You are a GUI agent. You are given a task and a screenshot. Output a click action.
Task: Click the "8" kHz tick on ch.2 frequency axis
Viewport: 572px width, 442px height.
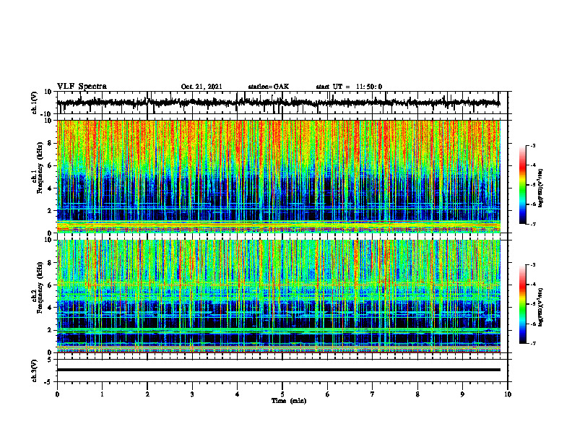(x=51, y=263)
